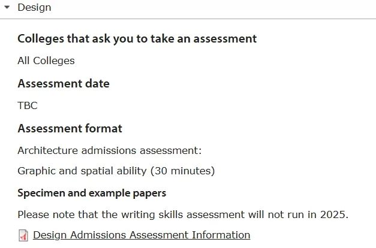Viewport: 376px width, 248px height.
Task: Click the word 'assessment' in the first heading
Action: (x=225, y=39)
